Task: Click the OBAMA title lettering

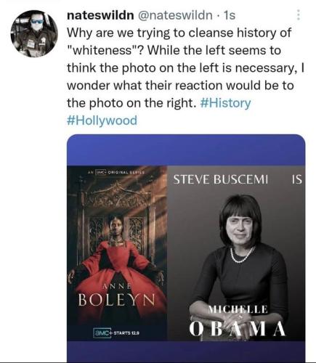Action: 238,330
